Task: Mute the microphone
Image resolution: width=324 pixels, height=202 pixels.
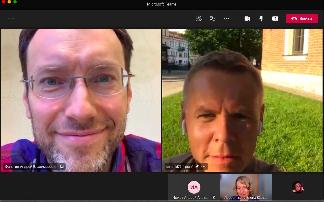Action: pyautogui.click(x=261, y=19)
